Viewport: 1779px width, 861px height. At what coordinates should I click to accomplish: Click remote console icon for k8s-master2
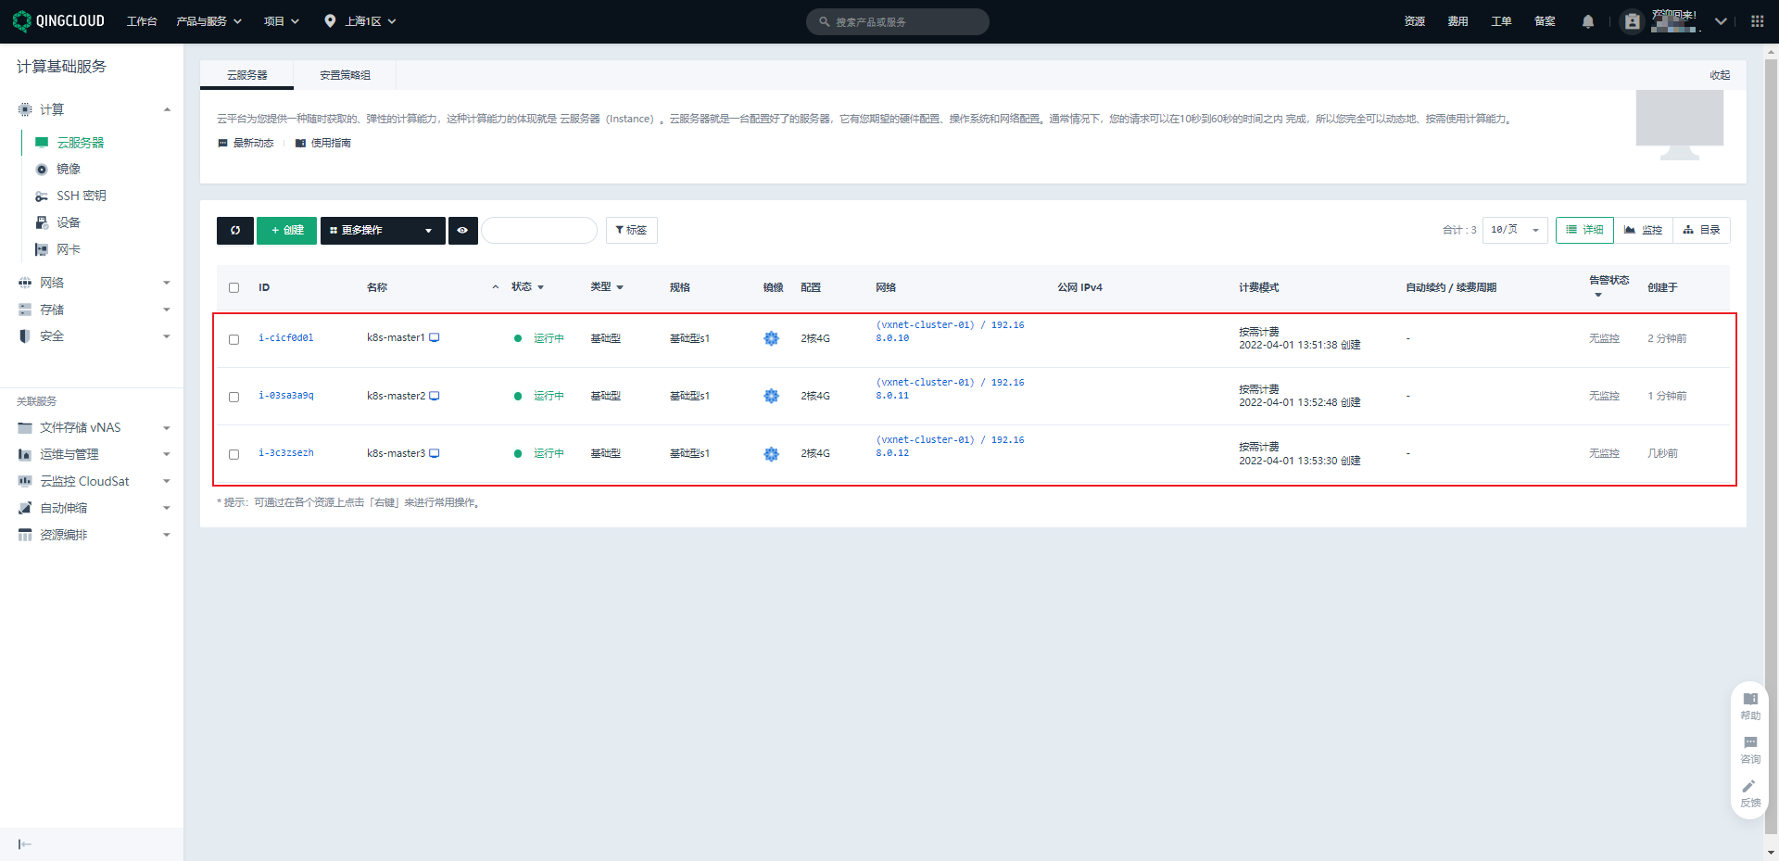tap(435, 396)
